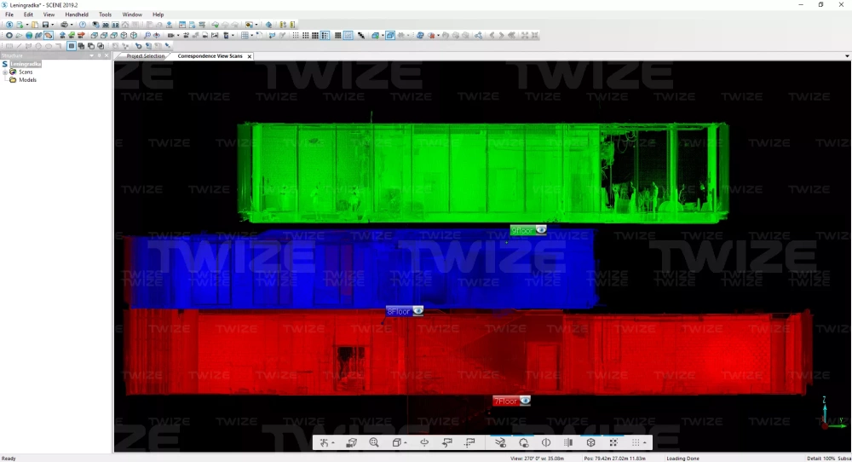Open the Handheld menu
The height and width of the screenshot is (462, 852).
coord(77,14)
